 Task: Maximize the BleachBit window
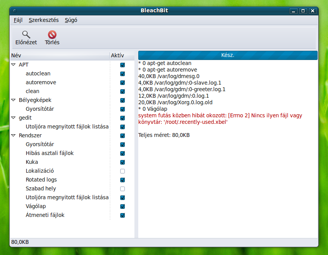[x=303, y=11]
